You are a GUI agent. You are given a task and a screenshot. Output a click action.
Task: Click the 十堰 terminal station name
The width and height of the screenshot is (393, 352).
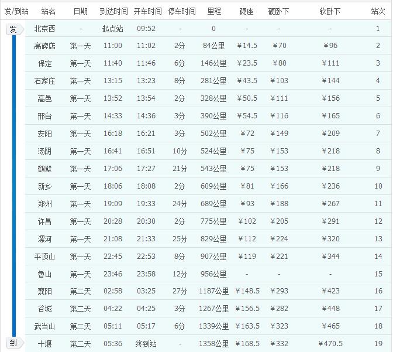pyautogui.click(x=45, y=344)
